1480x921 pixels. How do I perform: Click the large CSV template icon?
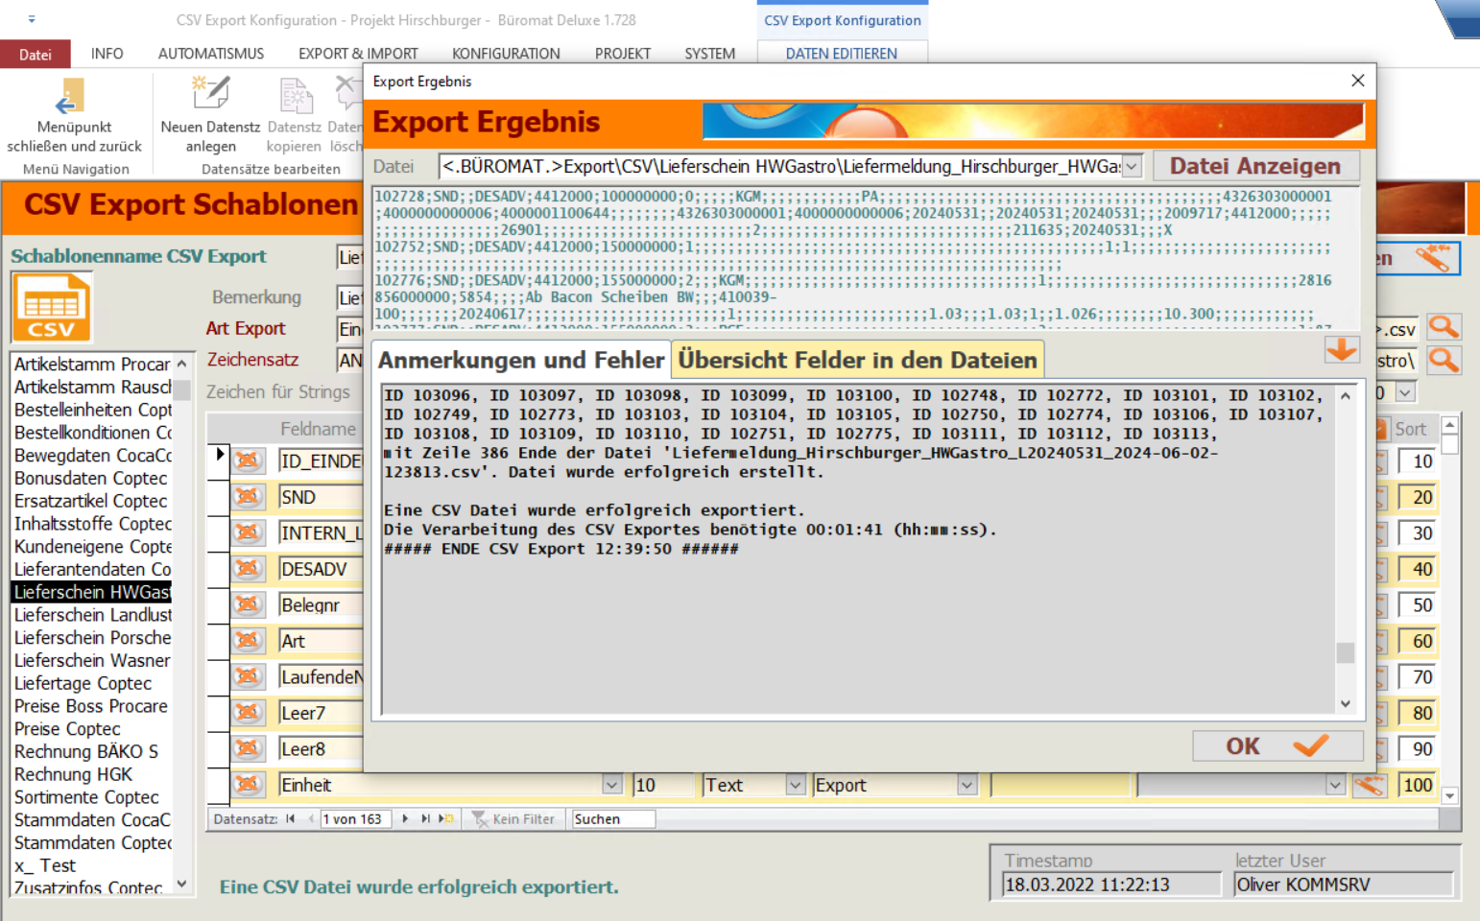coord(52,308)
